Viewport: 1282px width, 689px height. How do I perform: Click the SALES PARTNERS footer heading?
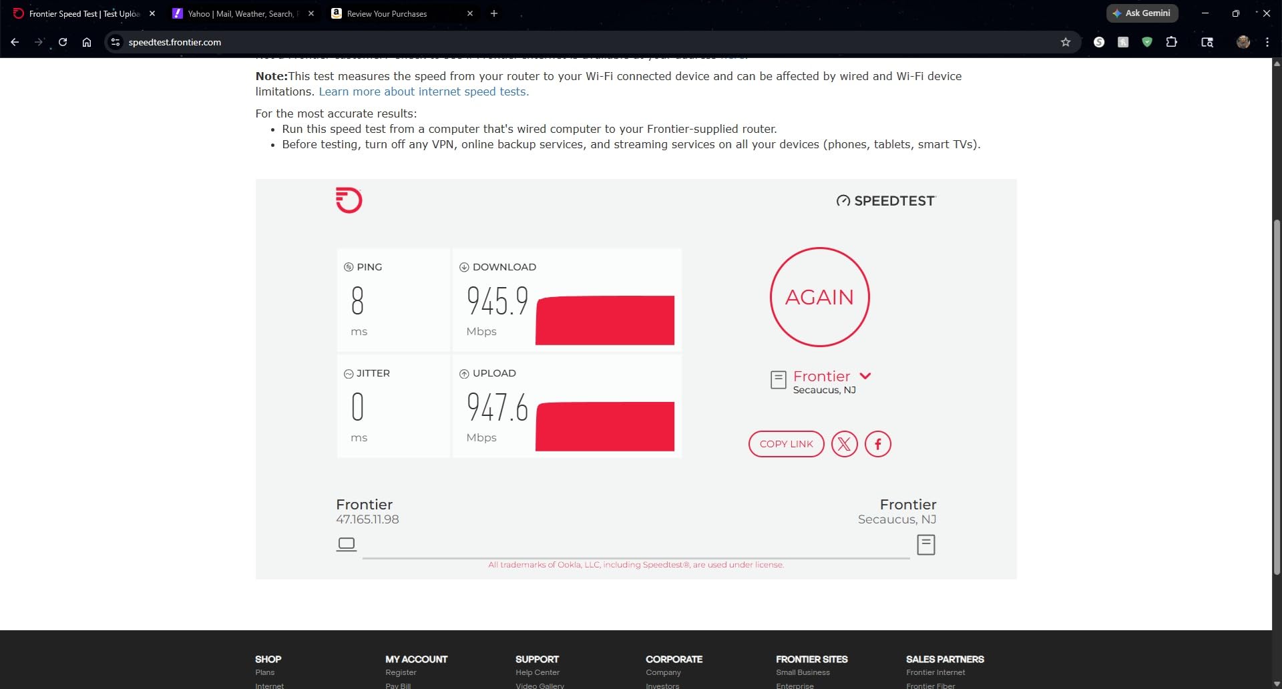[945, 659]
